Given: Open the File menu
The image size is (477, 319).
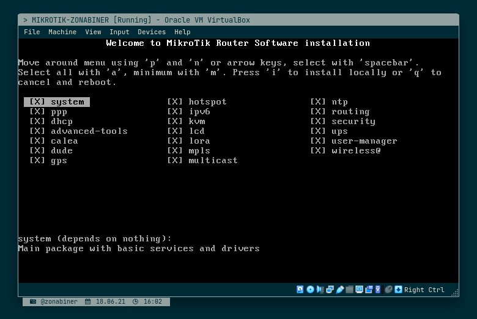Looking at the screenshot, I should point(32,32).
